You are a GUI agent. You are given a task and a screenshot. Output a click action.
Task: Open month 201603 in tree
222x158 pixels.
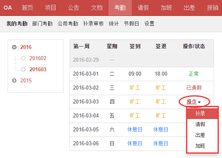tap(38, 69)
